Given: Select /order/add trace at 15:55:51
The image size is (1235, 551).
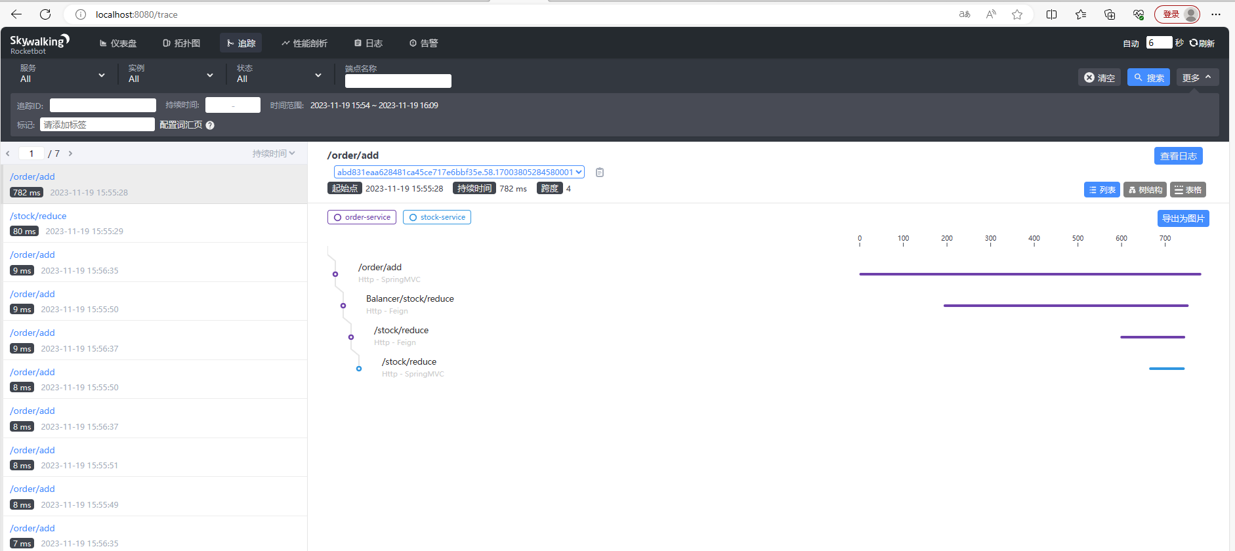Looking at the screenshot, I should click(155, 457).
